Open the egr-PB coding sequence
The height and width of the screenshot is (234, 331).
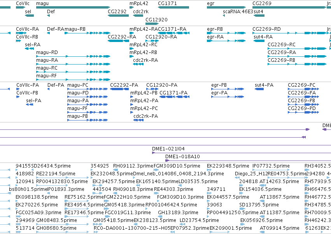tap(228, 89)
